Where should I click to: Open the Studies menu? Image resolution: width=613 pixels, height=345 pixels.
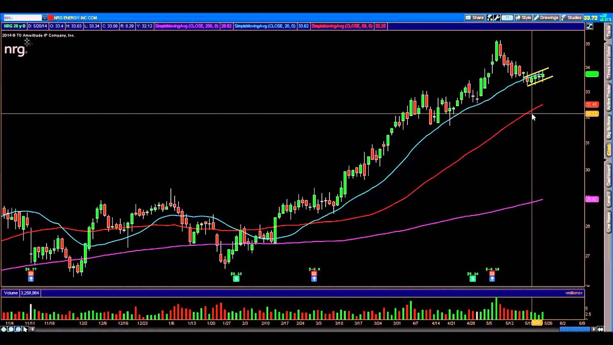point(571,18)
